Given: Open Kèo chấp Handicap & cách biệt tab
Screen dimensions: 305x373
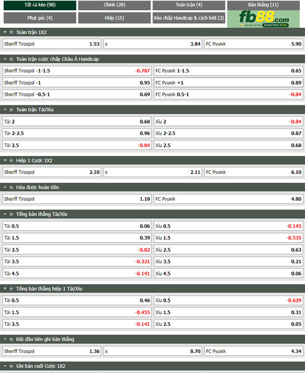Looking at the screenshot, I should 189,18.
